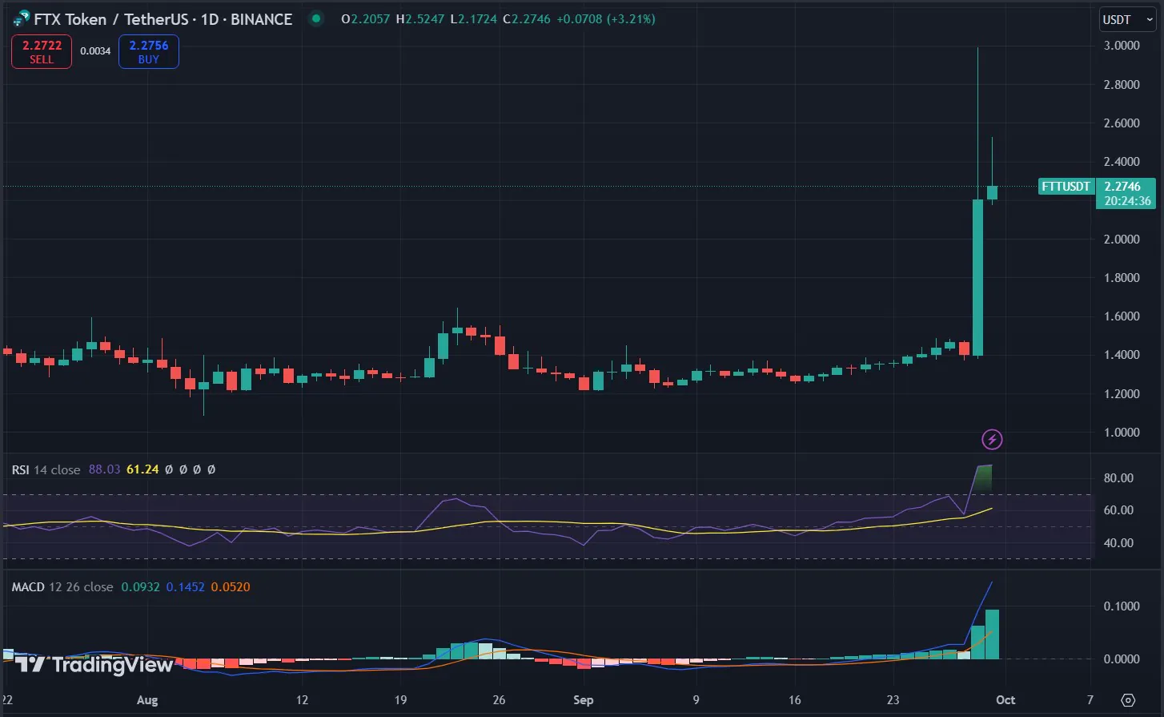The height and width of the screenshot is (717, 1164).
Task: Click MACD histogram value 0.0932
Action: click(140, 587)
